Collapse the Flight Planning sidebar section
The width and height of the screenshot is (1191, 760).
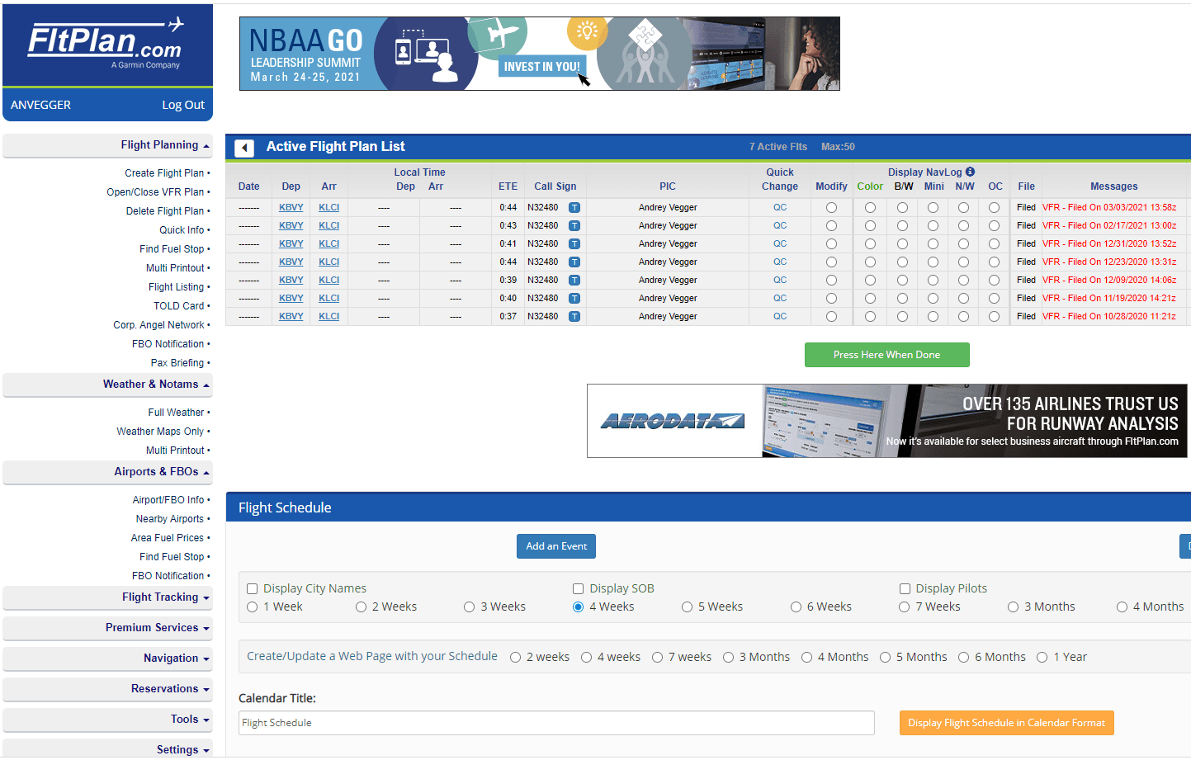click(107, 145)
